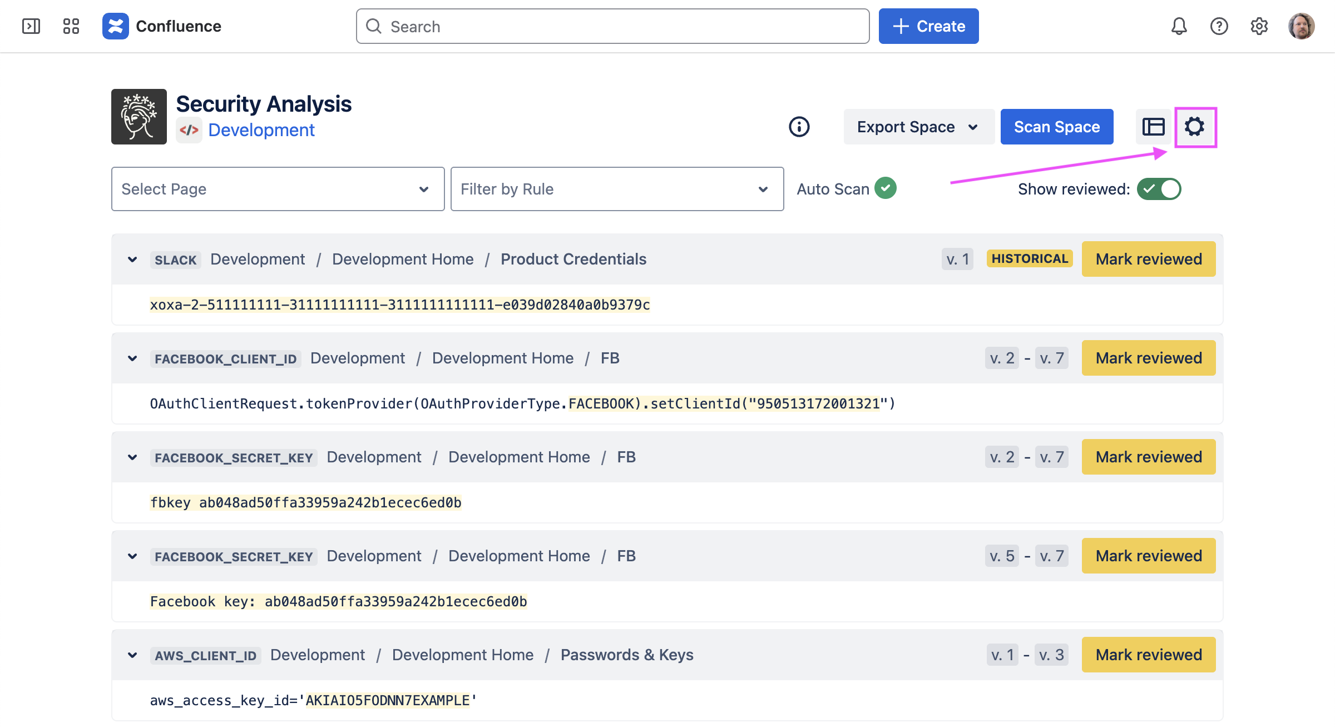This screenshot has width=1335, height=728.
Task: Open the Filter by Rule dropdown
Action: coord(617,189)
